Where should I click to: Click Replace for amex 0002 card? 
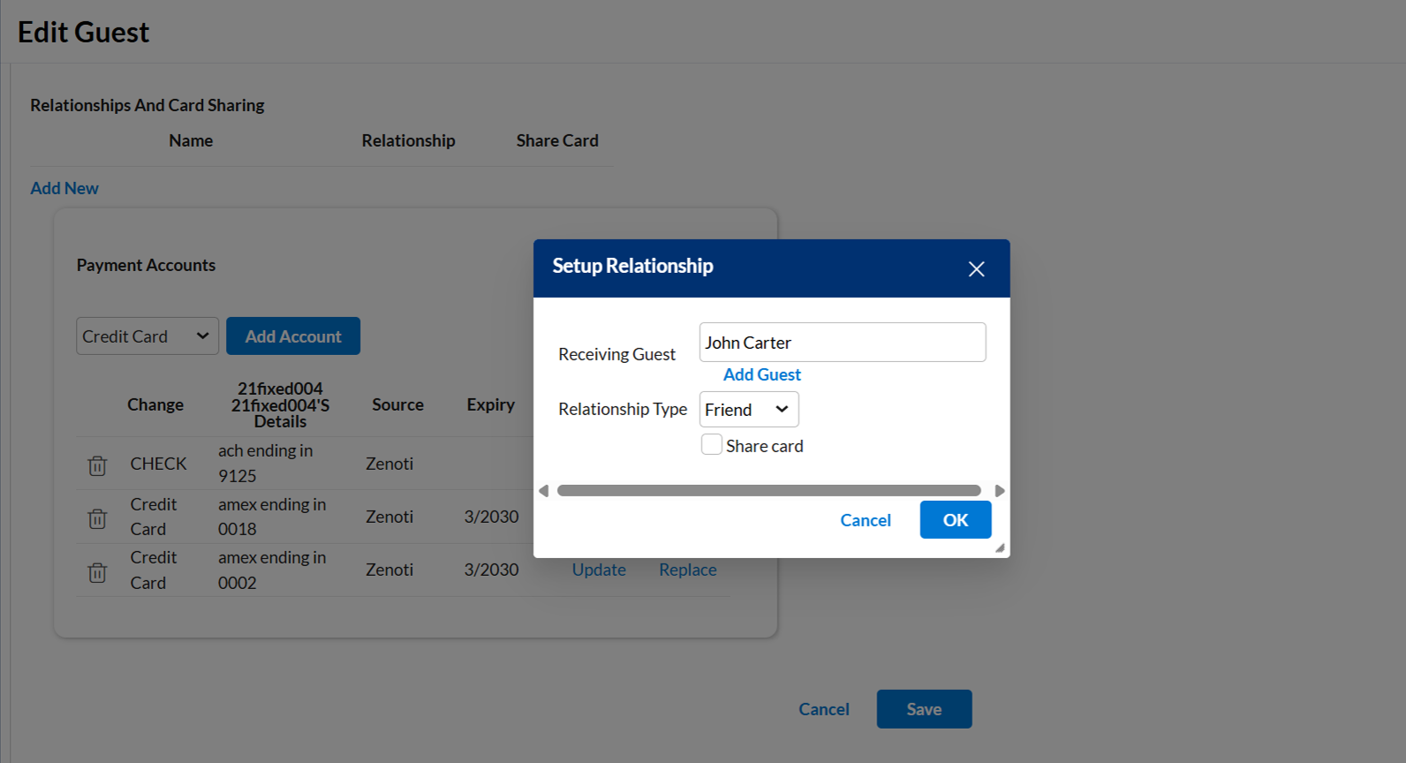tap(688, 570)
